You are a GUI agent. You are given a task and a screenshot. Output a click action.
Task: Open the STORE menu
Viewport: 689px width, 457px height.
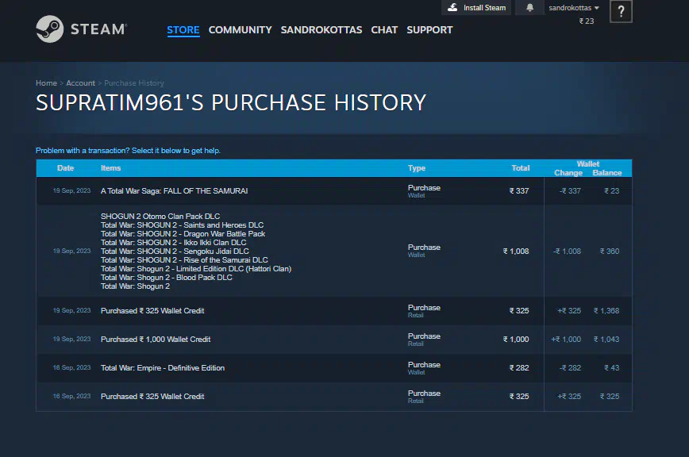pos(183,30)
